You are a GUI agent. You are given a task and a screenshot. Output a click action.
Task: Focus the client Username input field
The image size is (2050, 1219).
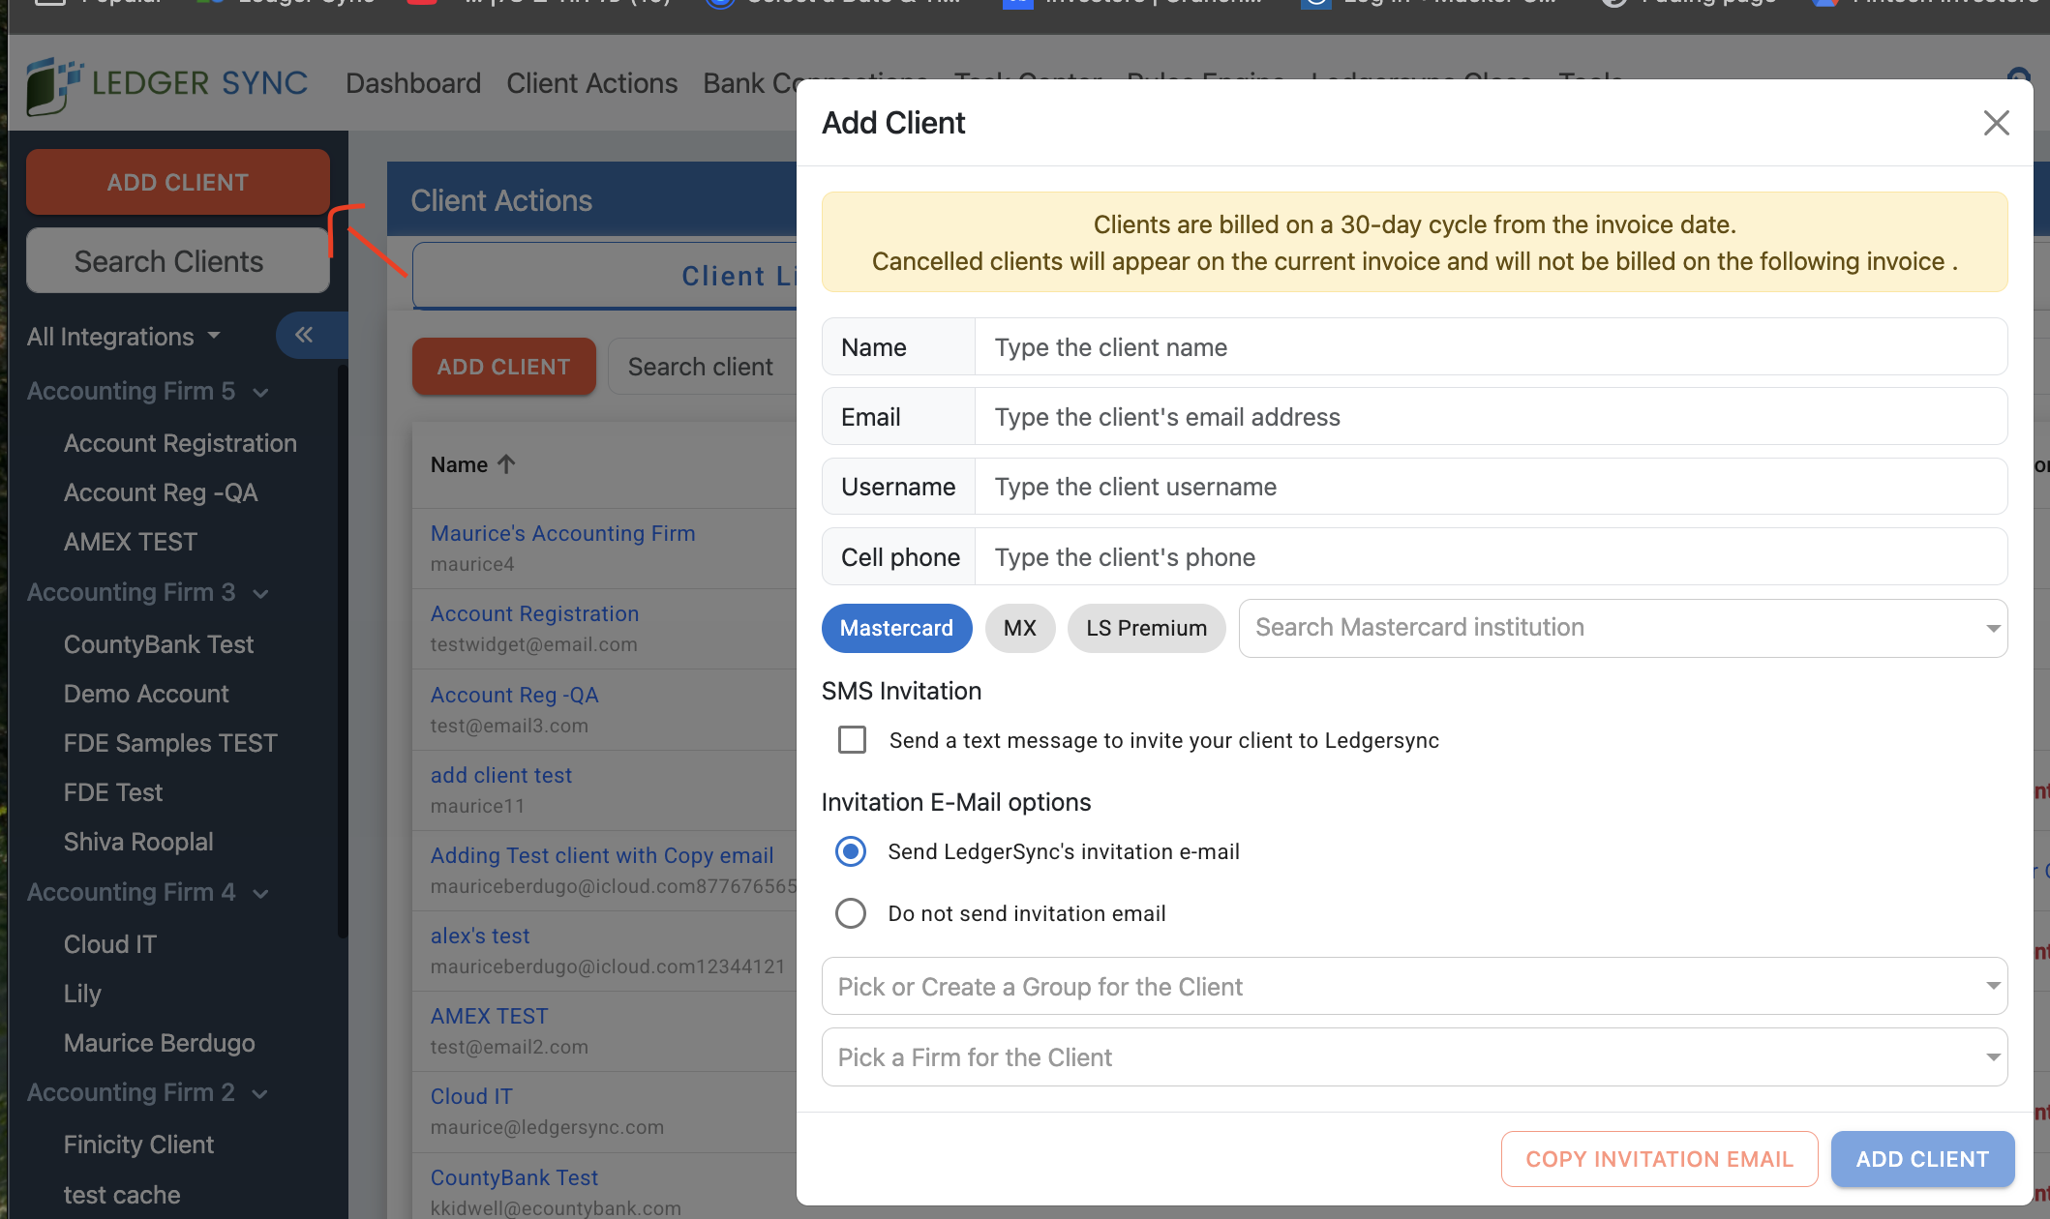click(1491, 487)
